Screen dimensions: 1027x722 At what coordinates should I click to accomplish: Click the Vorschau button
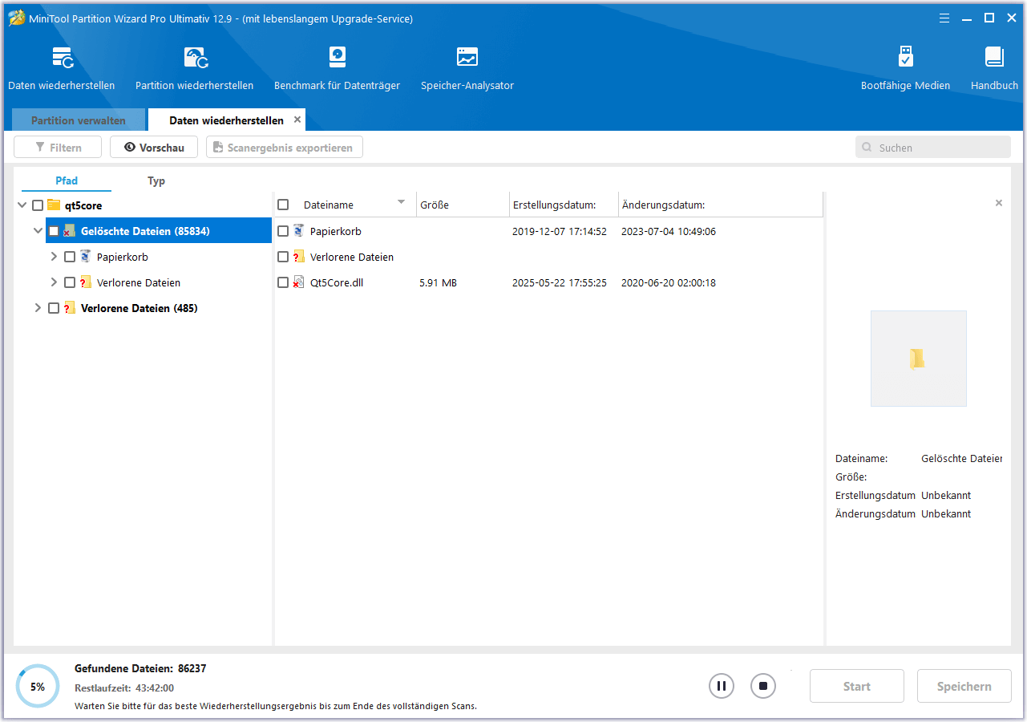154,148
